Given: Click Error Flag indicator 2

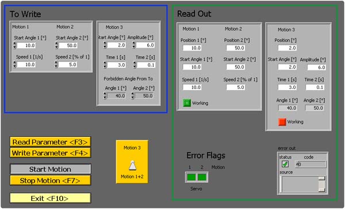Looking at the screenshot, I should point(202,177).
